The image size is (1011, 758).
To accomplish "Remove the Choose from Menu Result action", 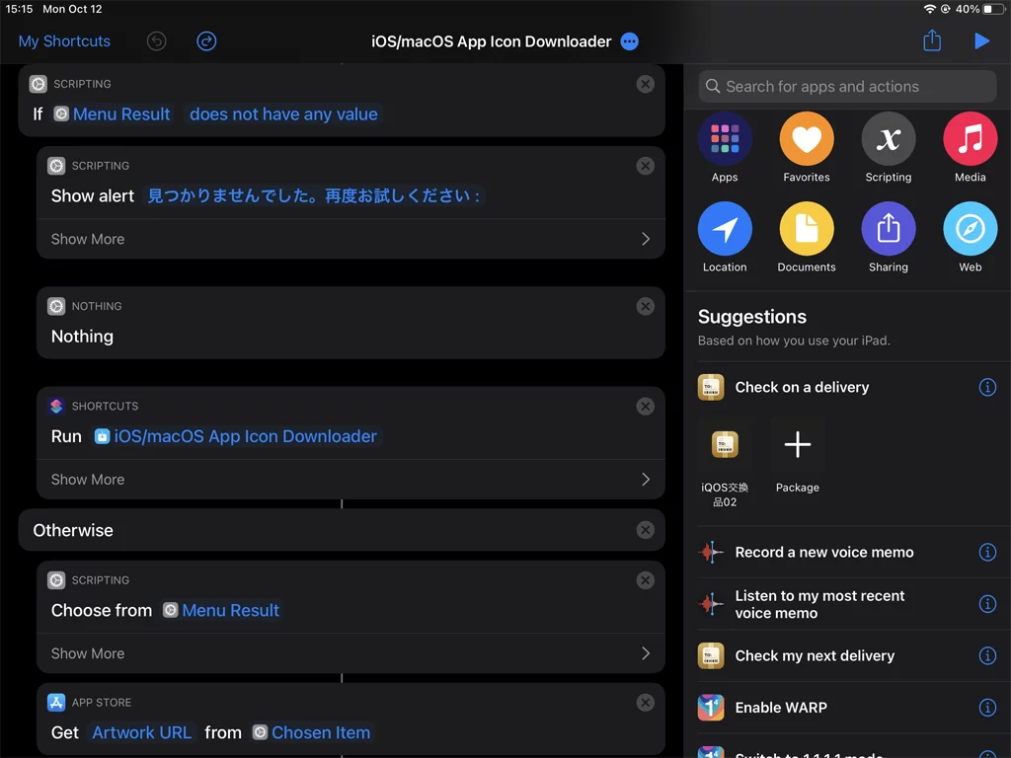I will click(645, 580).
